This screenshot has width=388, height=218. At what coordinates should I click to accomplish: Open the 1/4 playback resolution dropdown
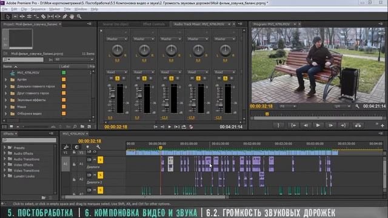point(343,107)
